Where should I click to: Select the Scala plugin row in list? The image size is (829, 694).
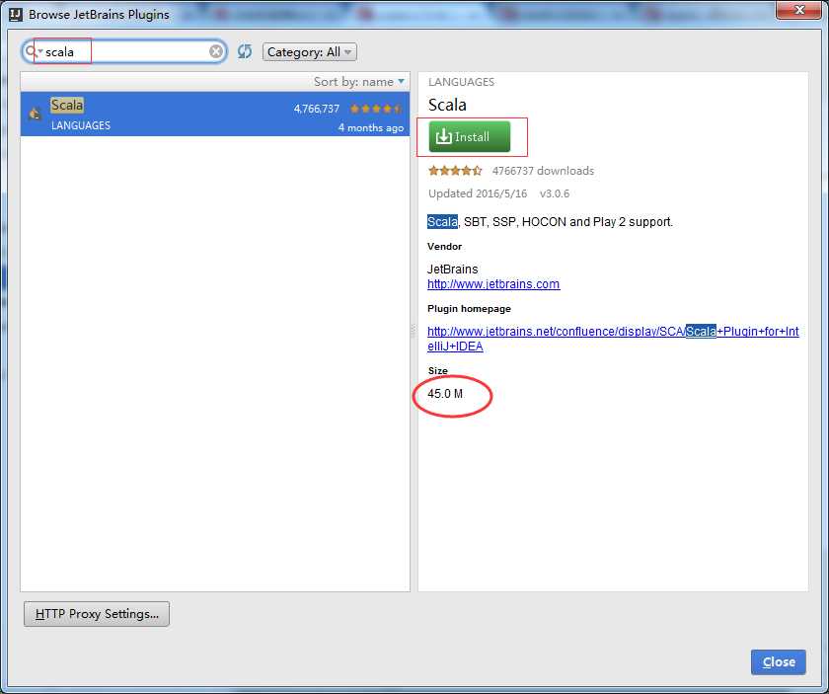[x=215, y=114]
